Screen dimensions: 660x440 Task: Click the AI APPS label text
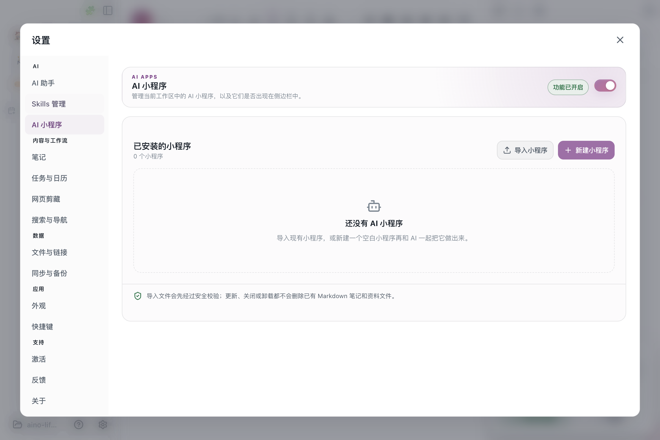[x=145, y=77]
